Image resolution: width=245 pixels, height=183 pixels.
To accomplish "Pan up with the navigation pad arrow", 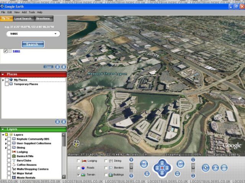I will point(162,163).
